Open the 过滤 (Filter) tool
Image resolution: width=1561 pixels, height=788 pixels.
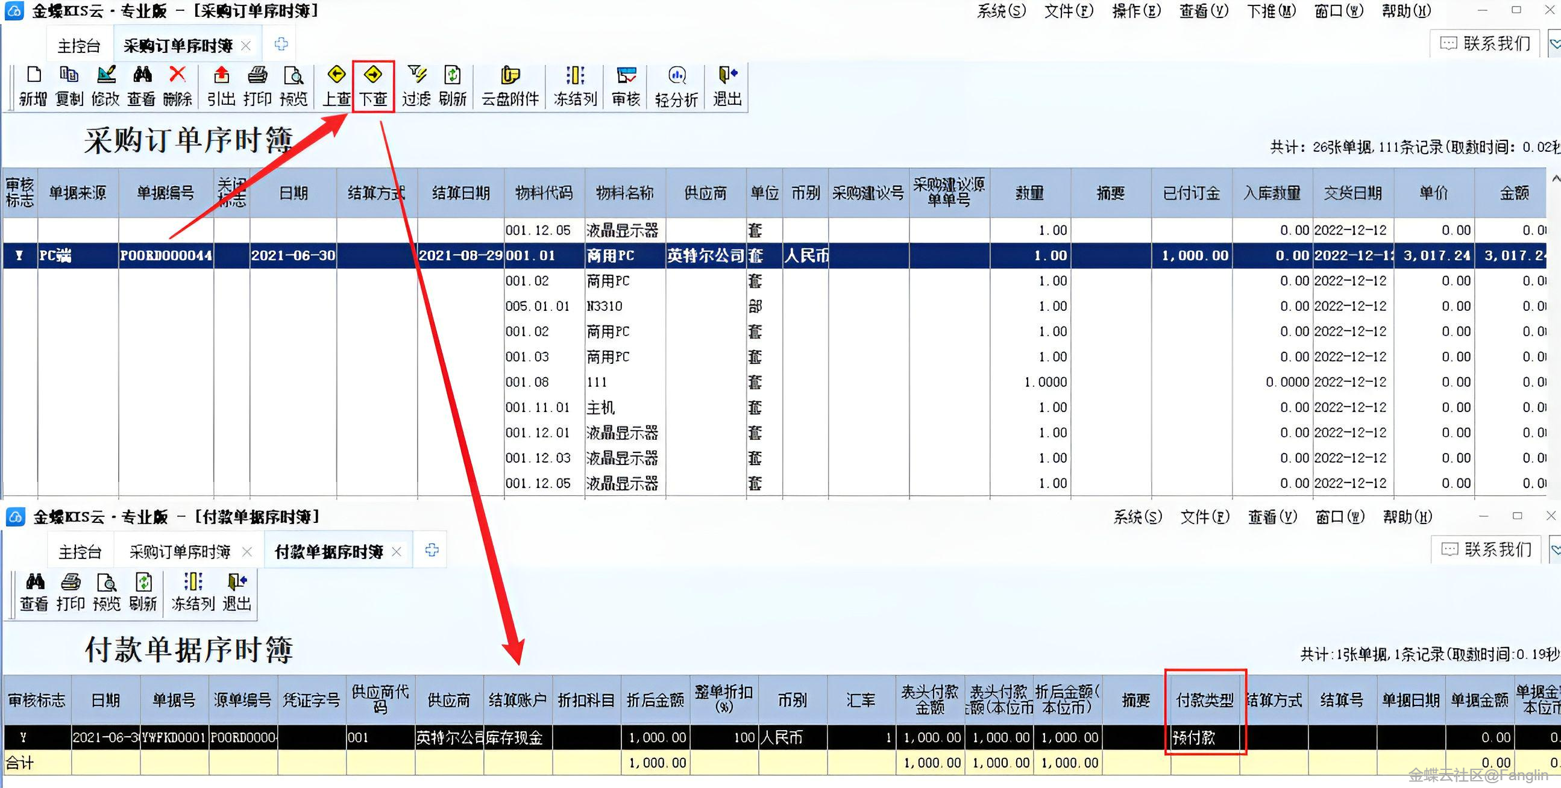pos(416,86)
